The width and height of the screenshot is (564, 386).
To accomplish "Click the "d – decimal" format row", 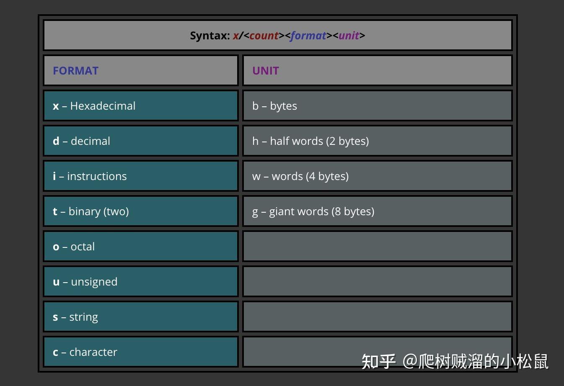I will pos(141,141).
